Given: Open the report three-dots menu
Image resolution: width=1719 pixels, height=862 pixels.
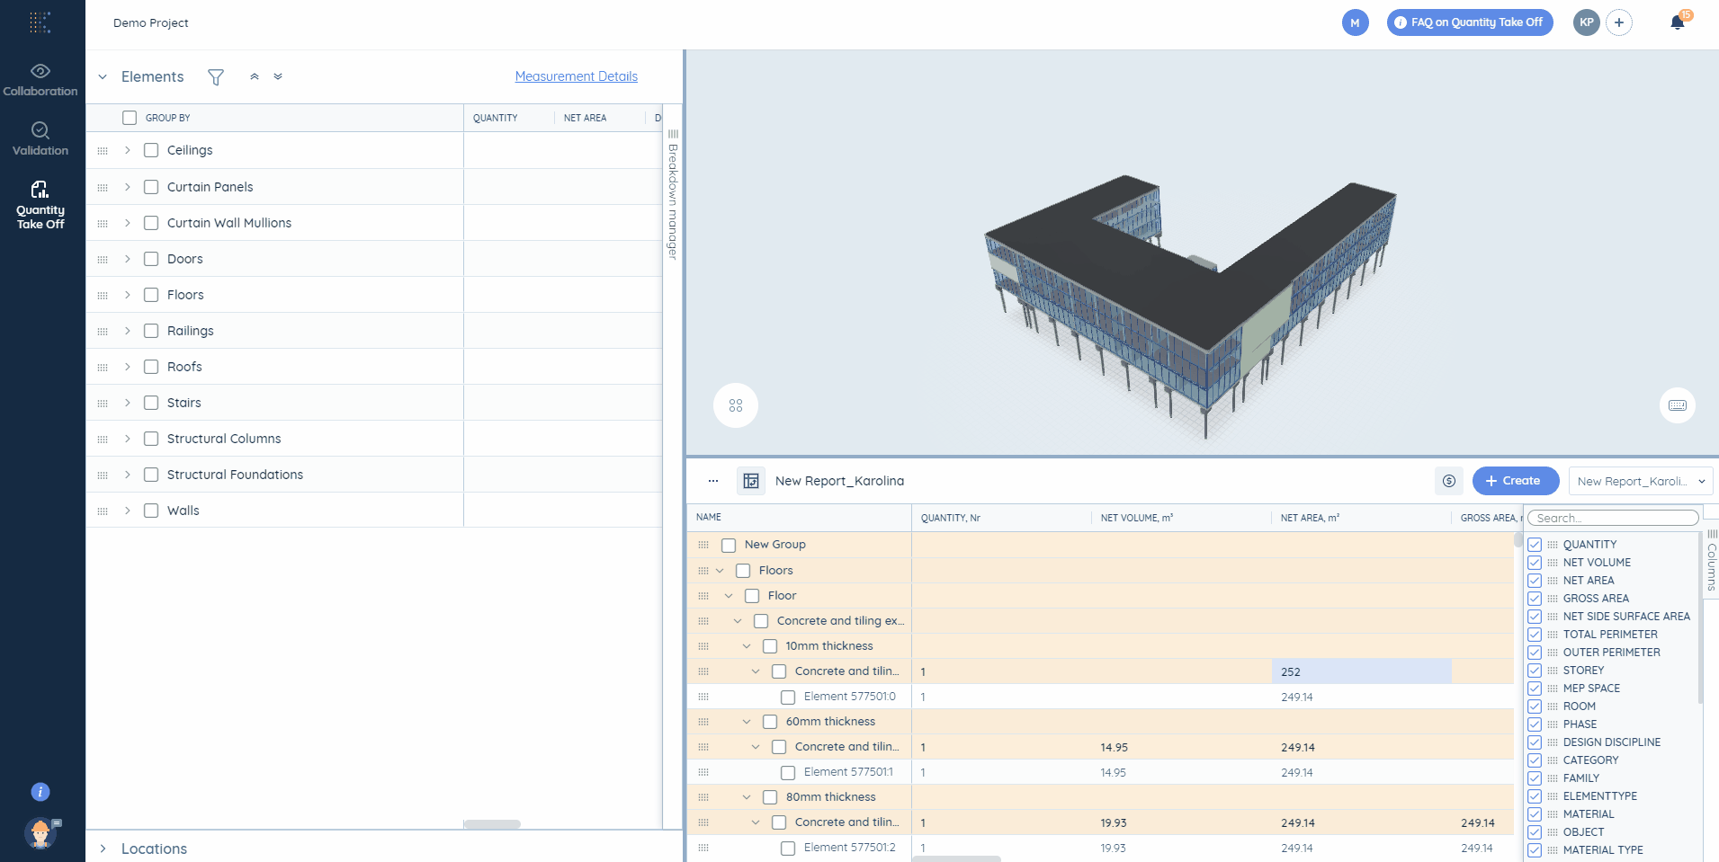Looking at the screenshot, I should 713,481.
